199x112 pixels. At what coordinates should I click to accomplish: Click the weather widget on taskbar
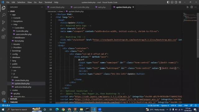pyautogui.click(x=155, y=110)
